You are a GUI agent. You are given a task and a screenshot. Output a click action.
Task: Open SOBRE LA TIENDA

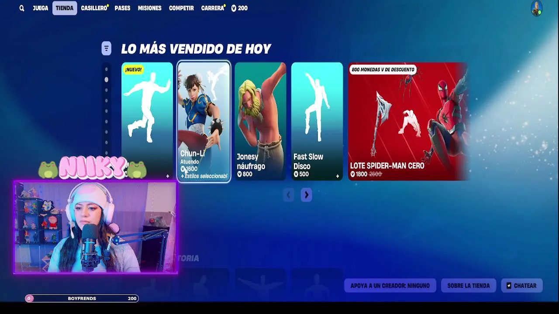click(x=469, y=286)
